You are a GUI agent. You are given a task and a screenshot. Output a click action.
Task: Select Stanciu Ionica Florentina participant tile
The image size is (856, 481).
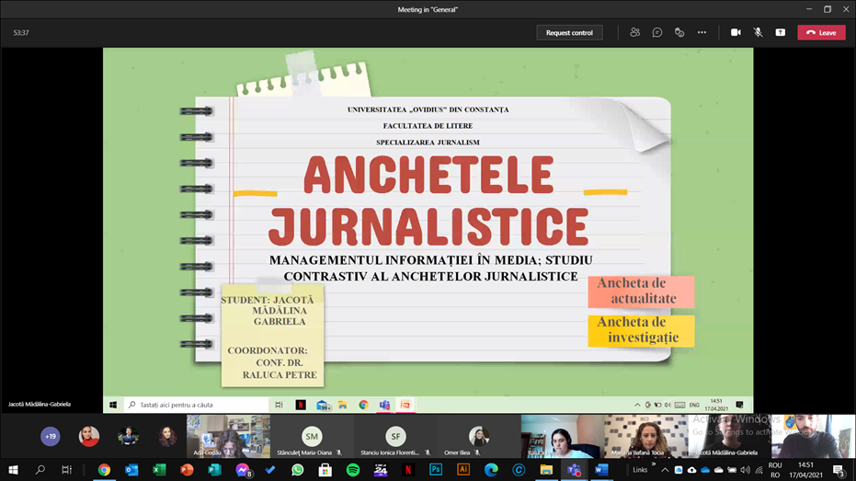pos(395,437)
